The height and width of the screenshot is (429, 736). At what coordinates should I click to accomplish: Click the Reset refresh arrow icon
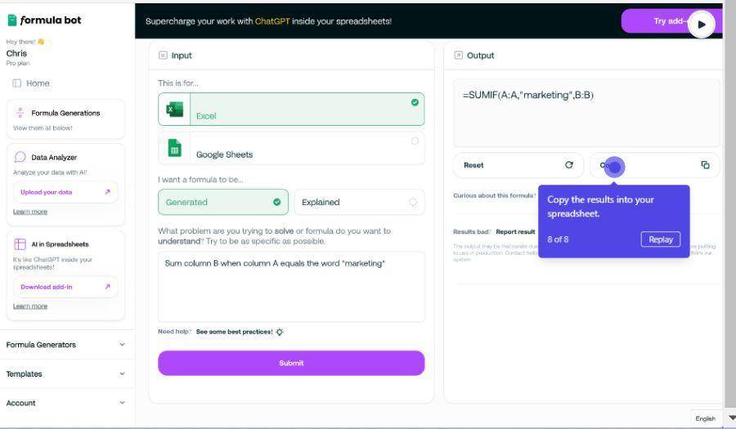tap(569, 165)
